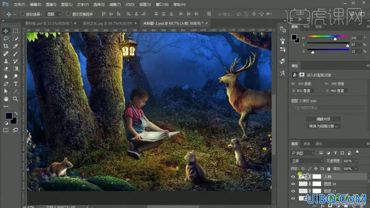Screen dimensions: 370x208
Task: Open the 滤镜(T) menu
Action: (115, 4)
